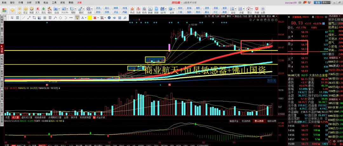Expand the 画线 dropdown arrow
Screen dimensions: 343x146
(84, 9)
